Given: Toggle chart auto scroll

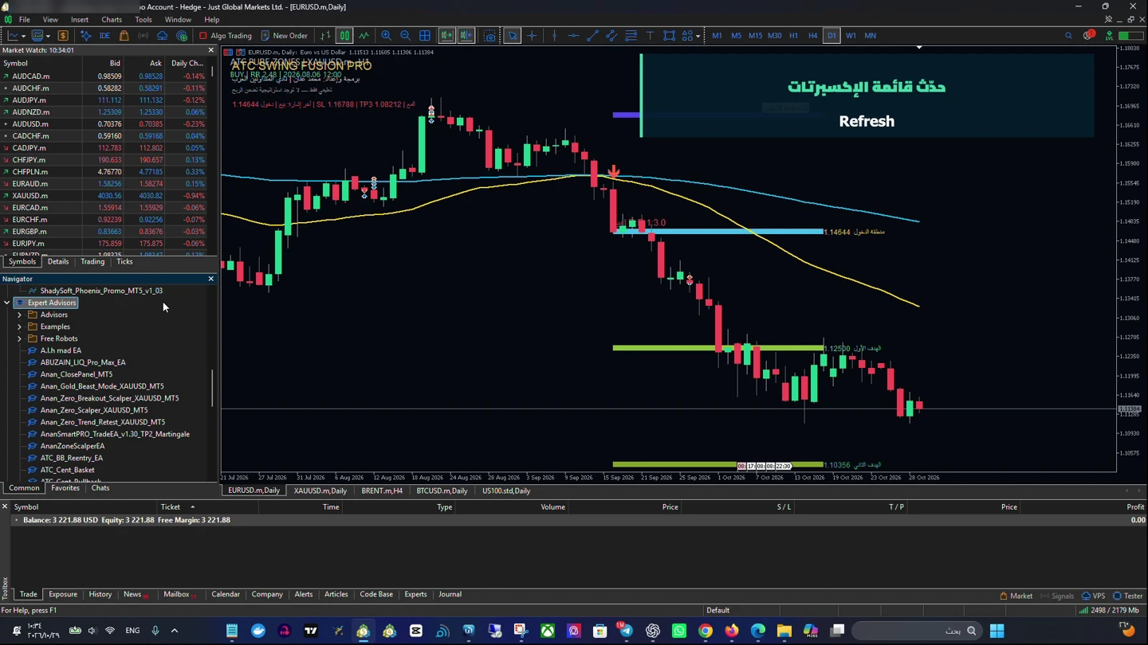Looking at the screenshot, I should (447, 36).
